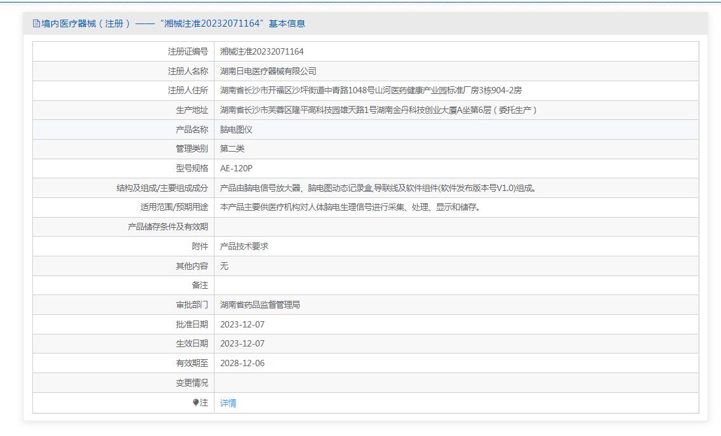The width and height of the screenshot is (721, 436).
Task: Select the 生效日期 value 2023-12-07
Action: tap(242, 343)
